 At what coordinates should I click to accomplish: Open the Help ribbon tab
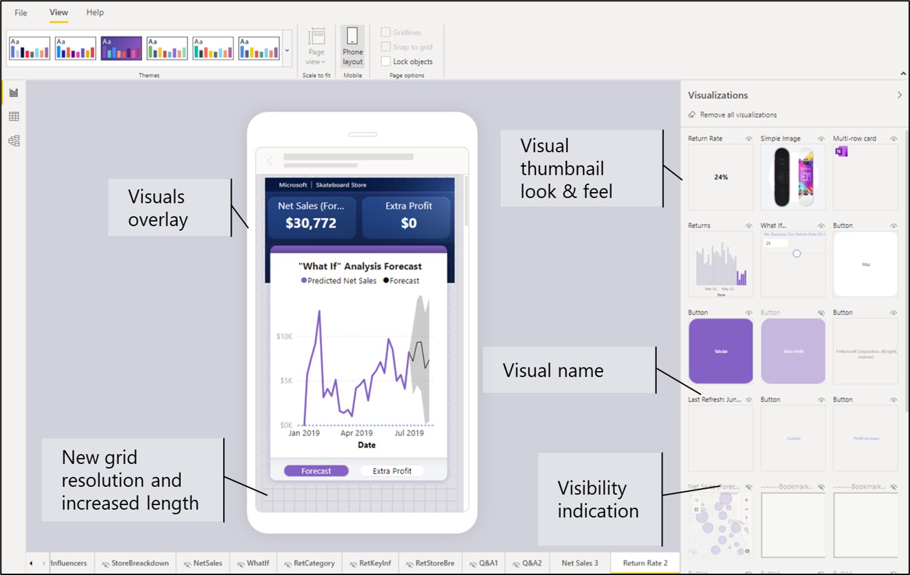tap(95, 13)
